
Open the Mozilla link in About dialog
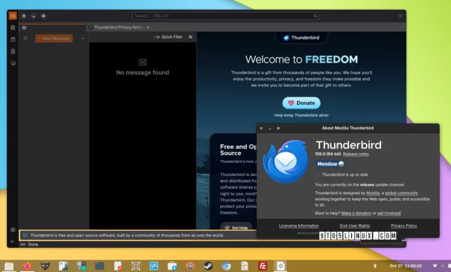(373, 193)
